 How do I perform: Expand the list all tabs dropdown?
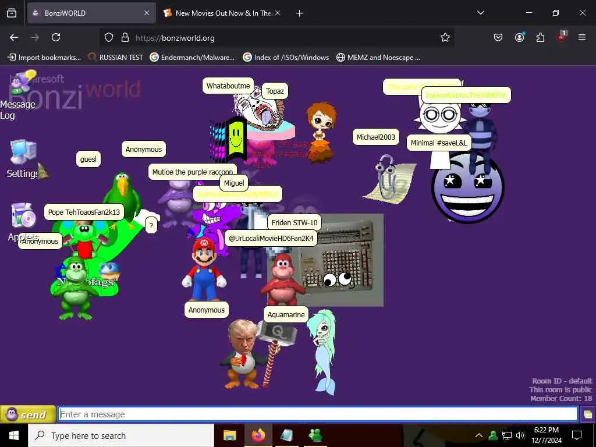tap(481, 13)
